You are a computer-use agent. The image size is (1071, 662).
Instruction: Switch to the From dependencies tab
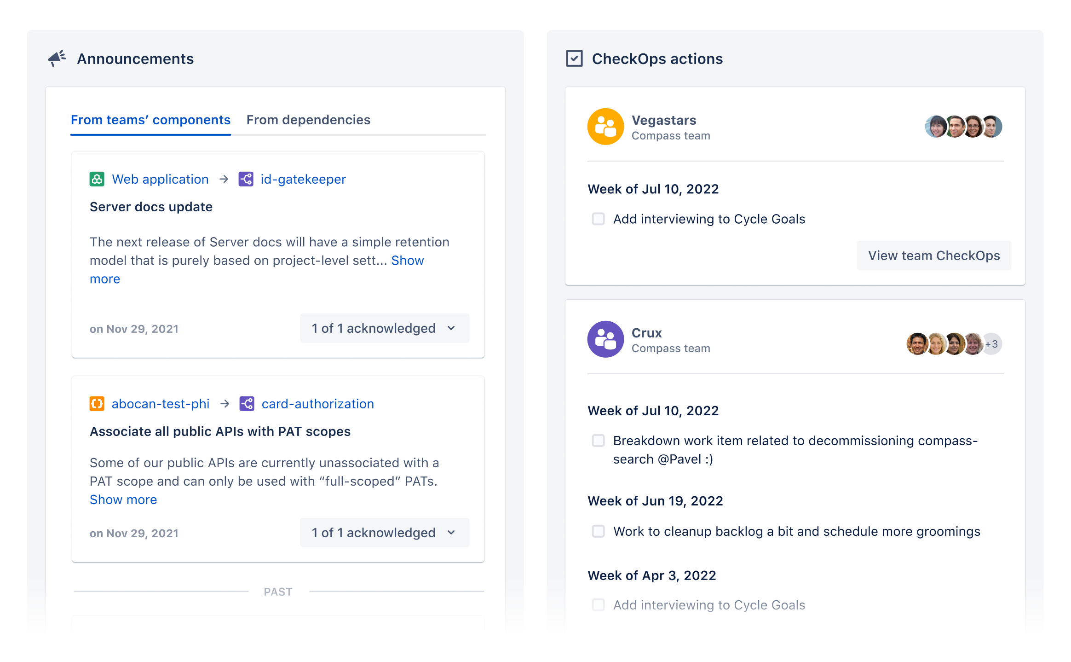[308, 120]
